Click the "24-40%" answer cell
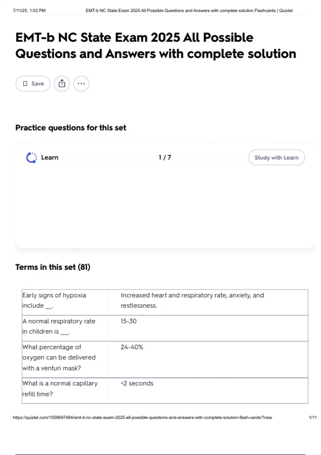The height and width of the screenshot is (455, 321). 132,347
